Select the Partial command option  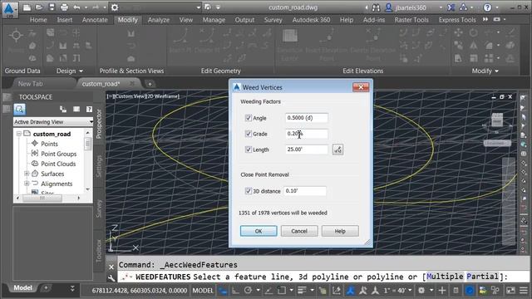tap(483, 277)
